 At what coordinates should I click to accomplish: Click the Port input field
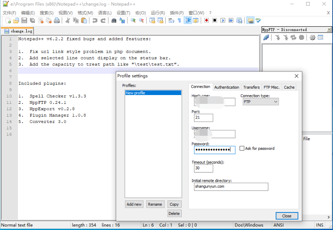(204, 118)
